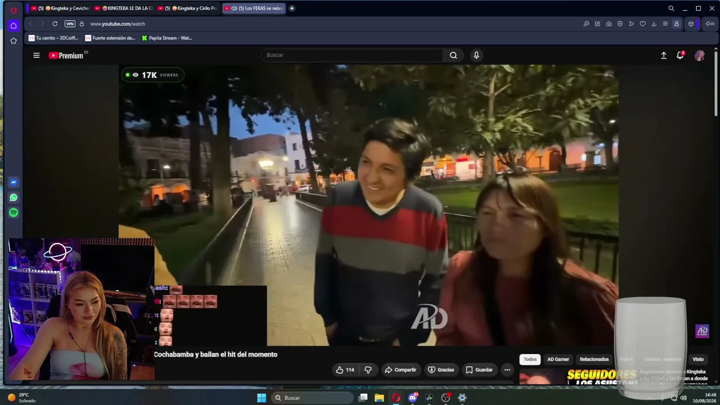Open Opera easy setup sliders icon
The height and width of the screenshot is (405, 720).
pos(665,24)
